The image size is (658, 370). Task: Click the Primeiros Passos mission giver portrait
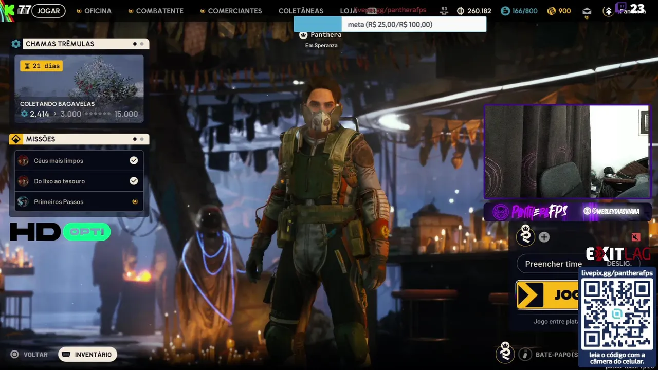tap(23, 201)
